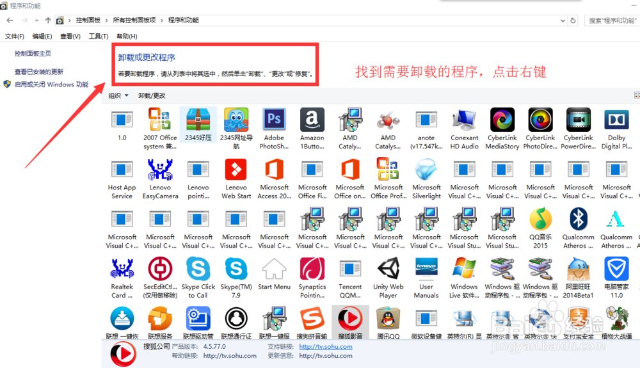Select Microsoft Silverlight program
Image resolution: width=640 pixels, height=368 pixels.
426,179
